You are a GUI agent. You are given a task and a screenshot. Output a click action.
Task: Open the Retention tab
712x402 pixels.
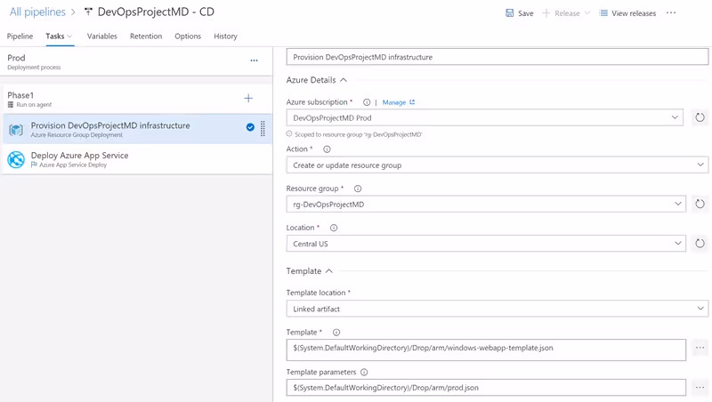(146, 36)
